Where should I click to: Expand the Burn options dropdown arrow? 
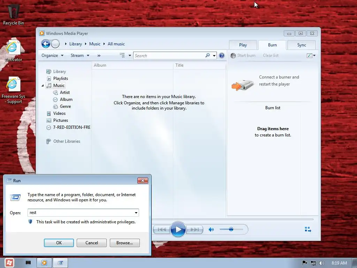pos(314,55)
